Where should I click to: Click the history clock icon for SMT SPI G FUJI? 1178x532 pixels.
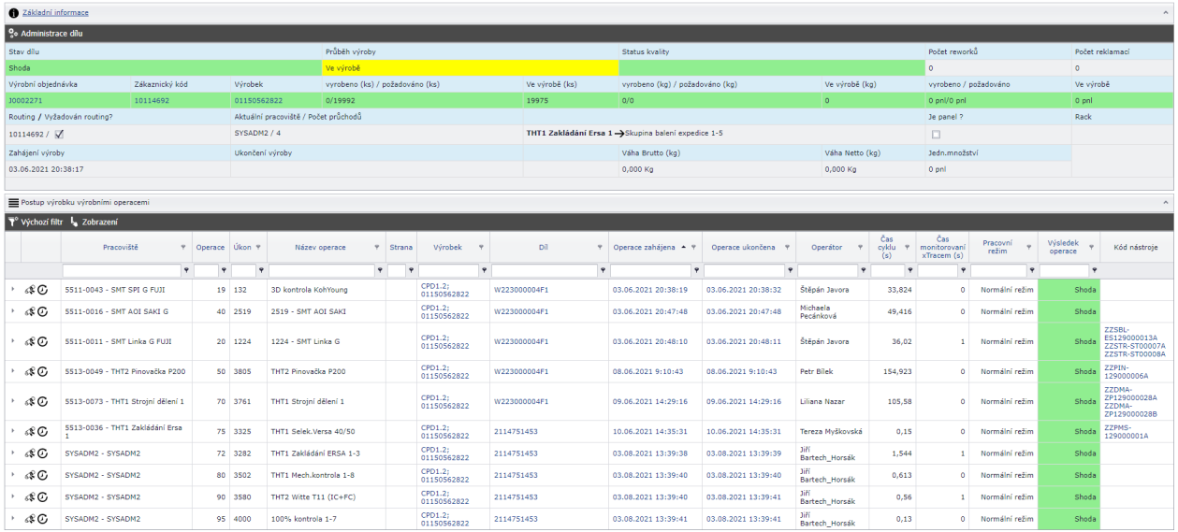point(43,290)
